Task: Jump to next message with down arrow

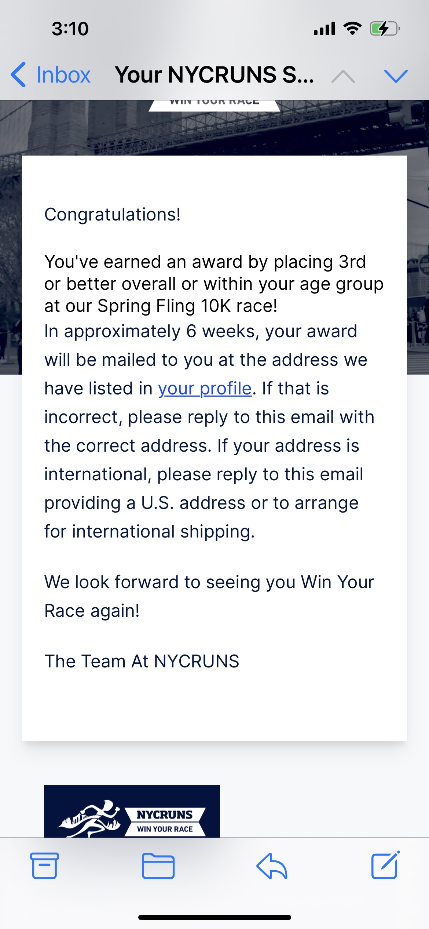Action: pos(396,76)
